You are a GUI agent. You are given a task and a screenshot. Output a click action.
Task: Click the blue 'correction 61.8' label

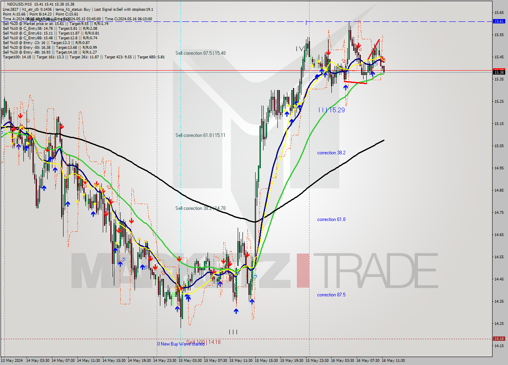tap(331, 219)
